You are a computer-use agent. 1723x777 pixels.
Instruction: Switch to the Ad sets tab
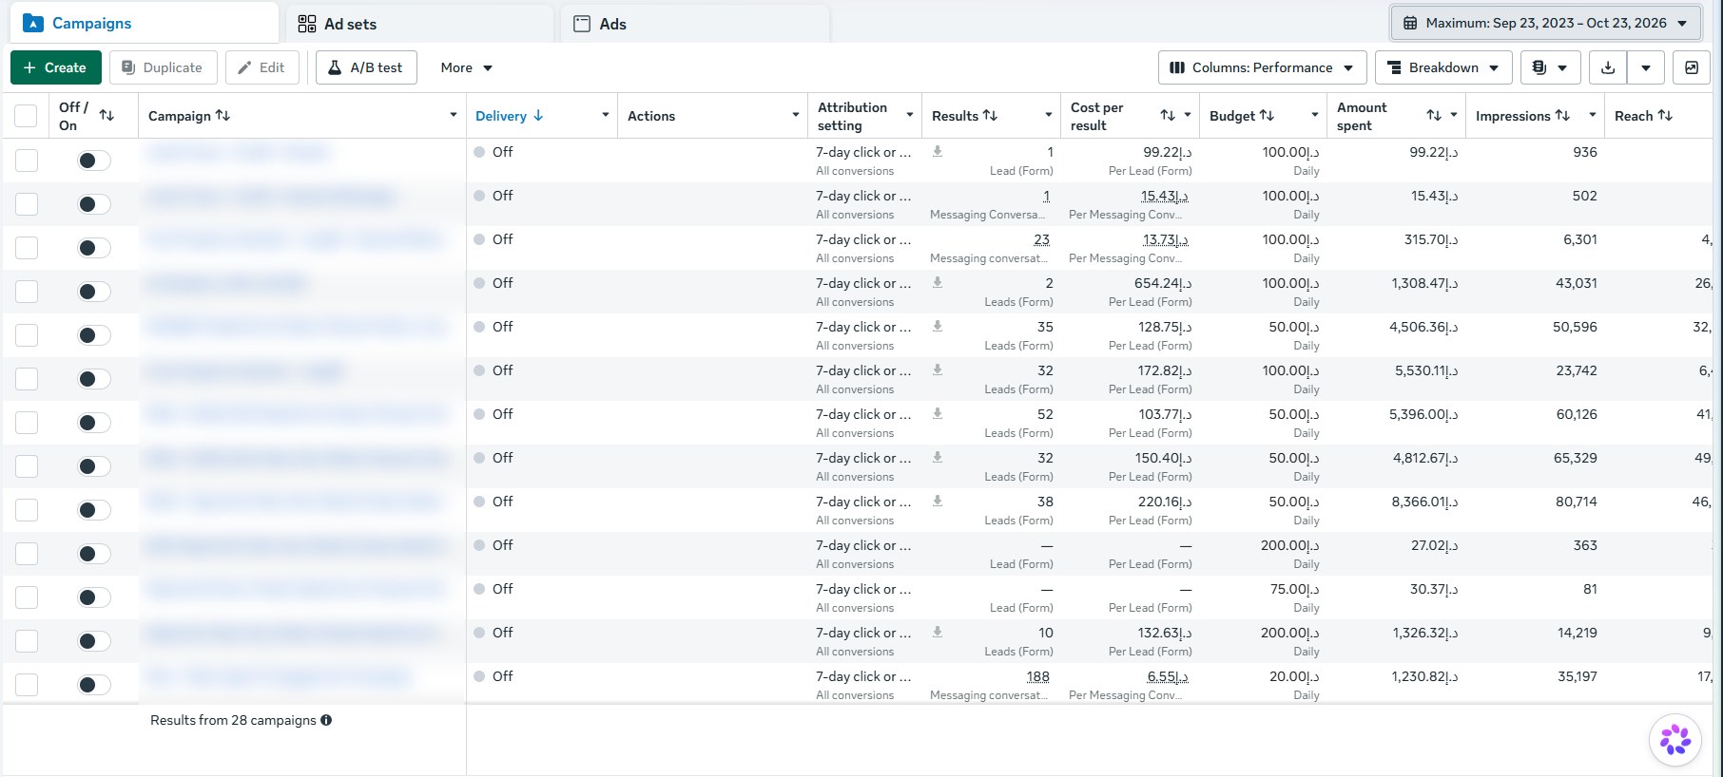click(x=418, y=24)
